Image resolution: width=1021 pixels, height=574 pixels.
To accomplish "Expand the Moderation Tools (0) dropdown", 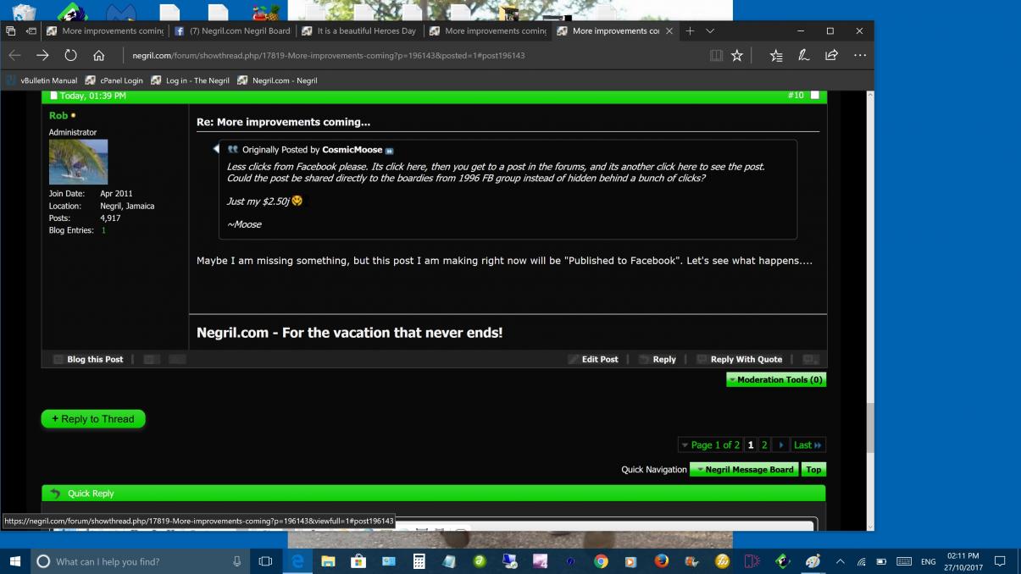I will pyautogui.click(x=775, y=380).
